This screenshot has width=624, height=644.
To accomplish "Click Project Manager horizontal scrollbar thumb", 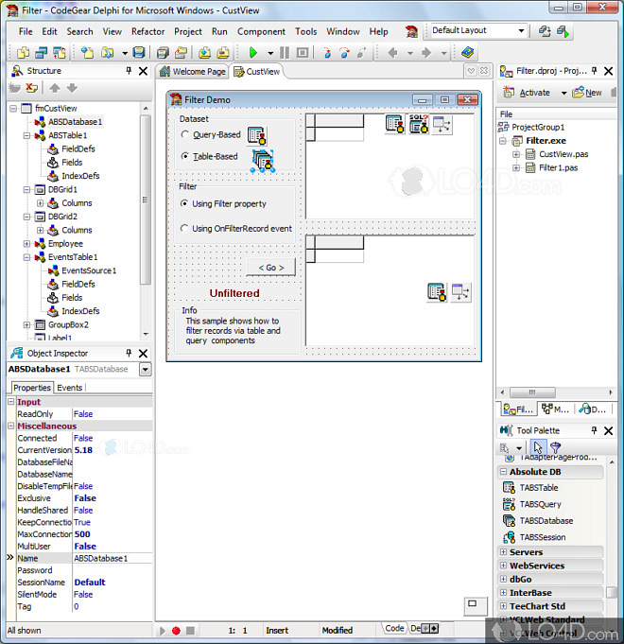I will [x=532, y=392].
